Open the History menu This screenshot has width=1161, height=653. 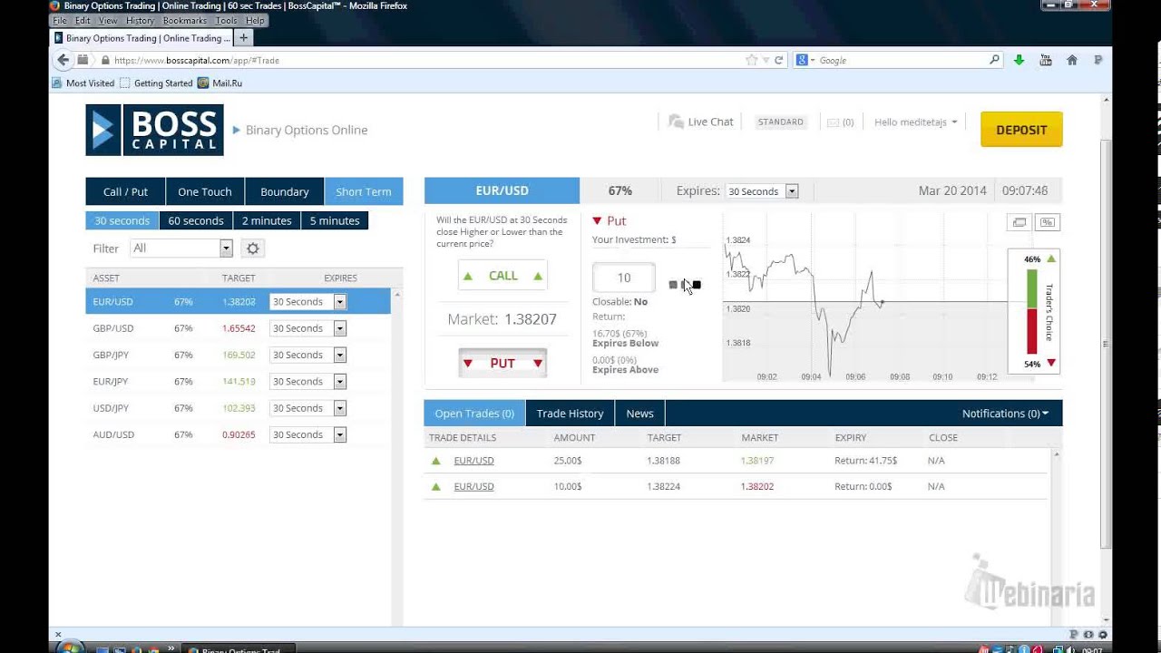tap(140, 20)
